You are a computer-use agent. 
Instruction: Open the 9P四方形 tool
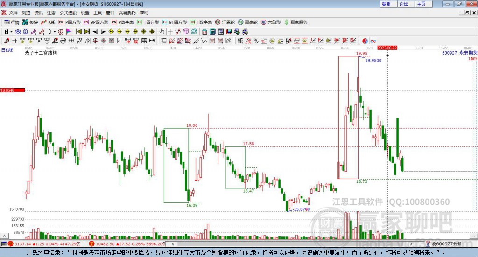(96, 22)
